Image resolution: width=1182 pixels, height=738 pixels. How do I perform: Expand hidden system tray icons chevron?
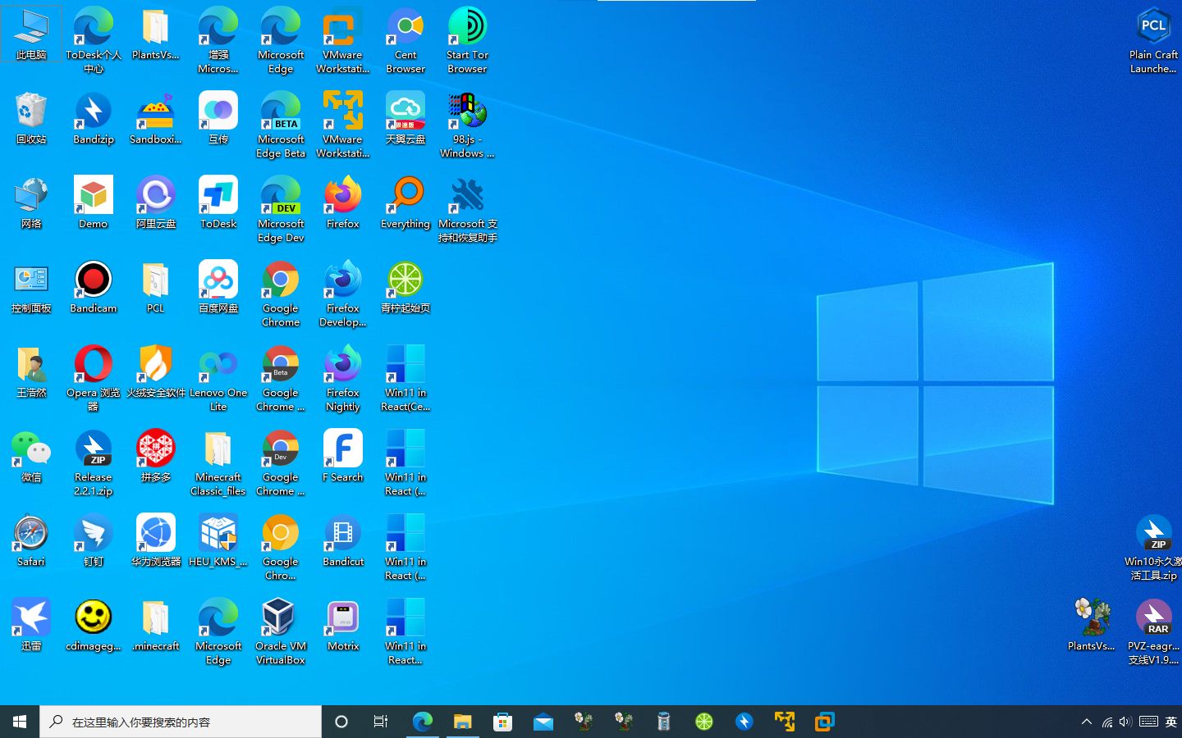tap(1087, 722)
